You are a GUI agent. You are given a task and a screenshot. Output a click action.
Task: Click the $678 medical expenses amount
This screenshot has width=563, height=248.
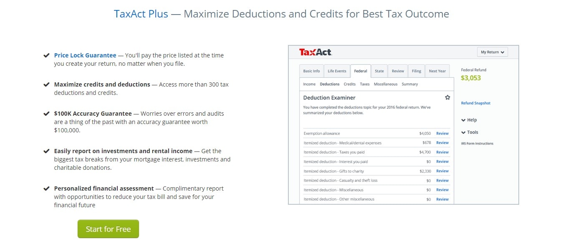click(427, 143)
